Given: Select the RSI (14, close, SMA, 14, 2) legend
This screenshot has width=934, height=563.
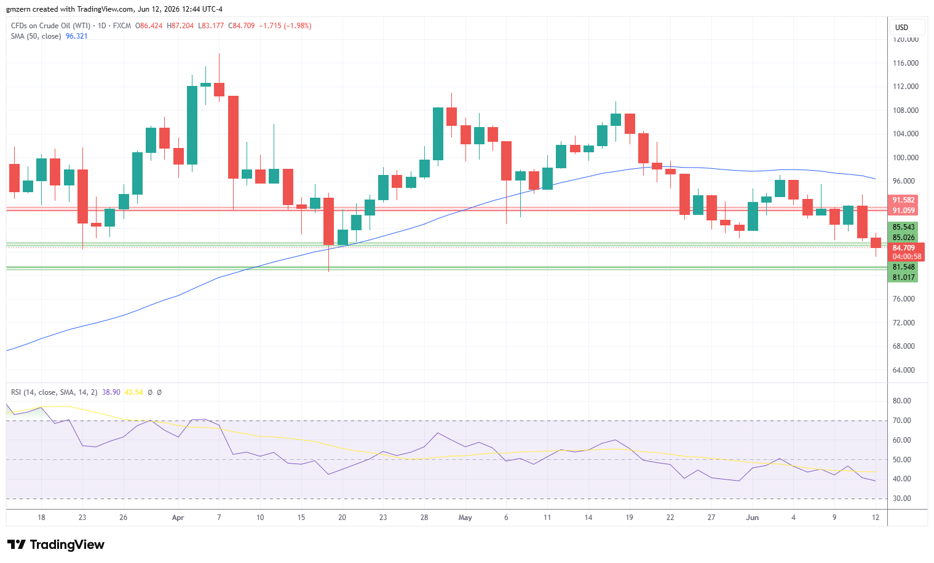Looking at the screenshot, I should point(54,392).
